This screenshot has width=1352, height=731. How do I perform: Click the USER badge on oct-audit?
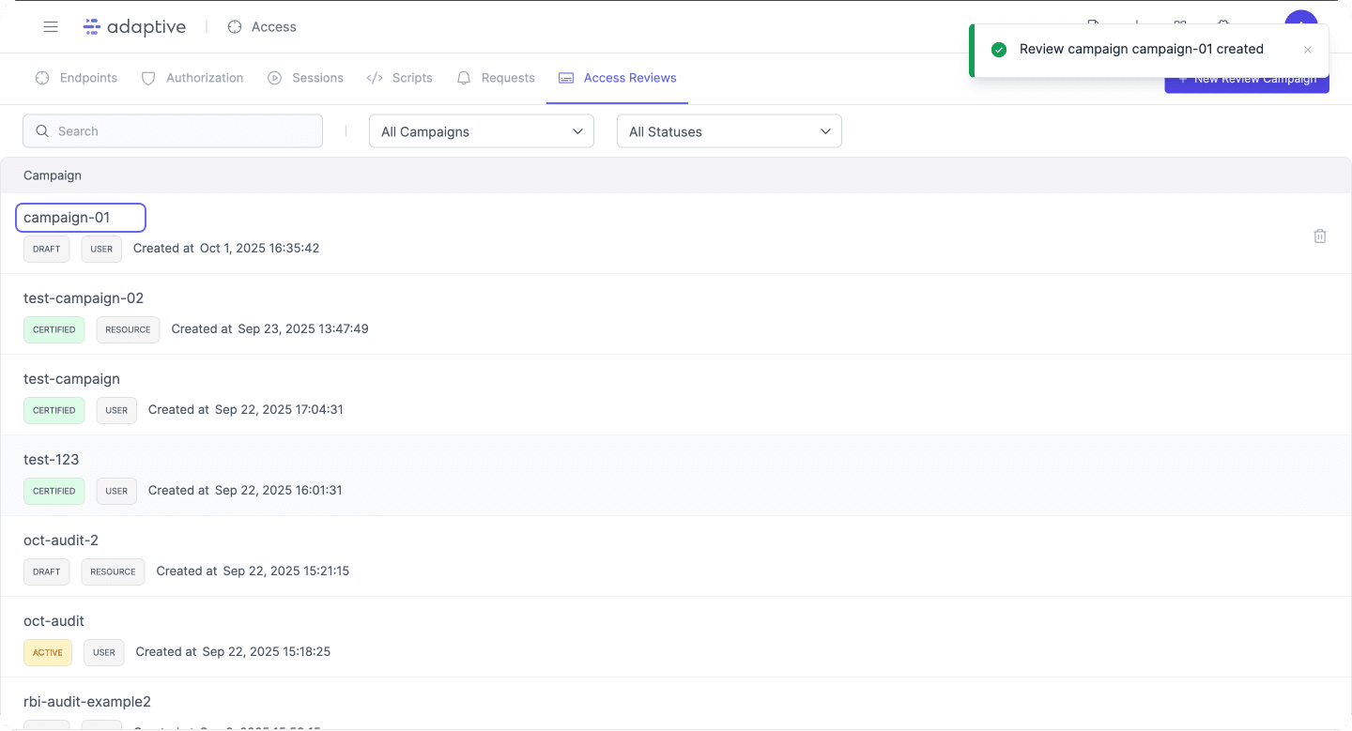[x=104, y=652]
